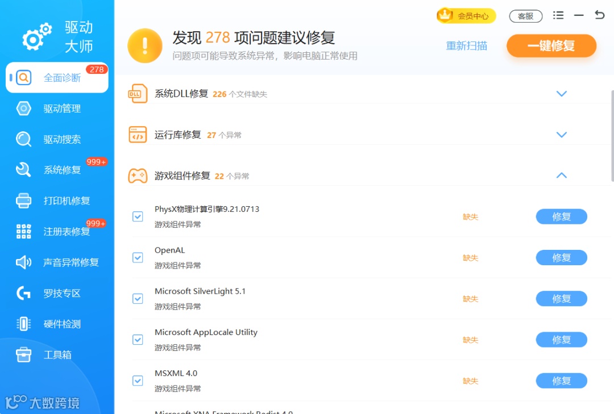Click the 999+ badge on 注册表修复
614x414 pixels.
pos(96,223)
